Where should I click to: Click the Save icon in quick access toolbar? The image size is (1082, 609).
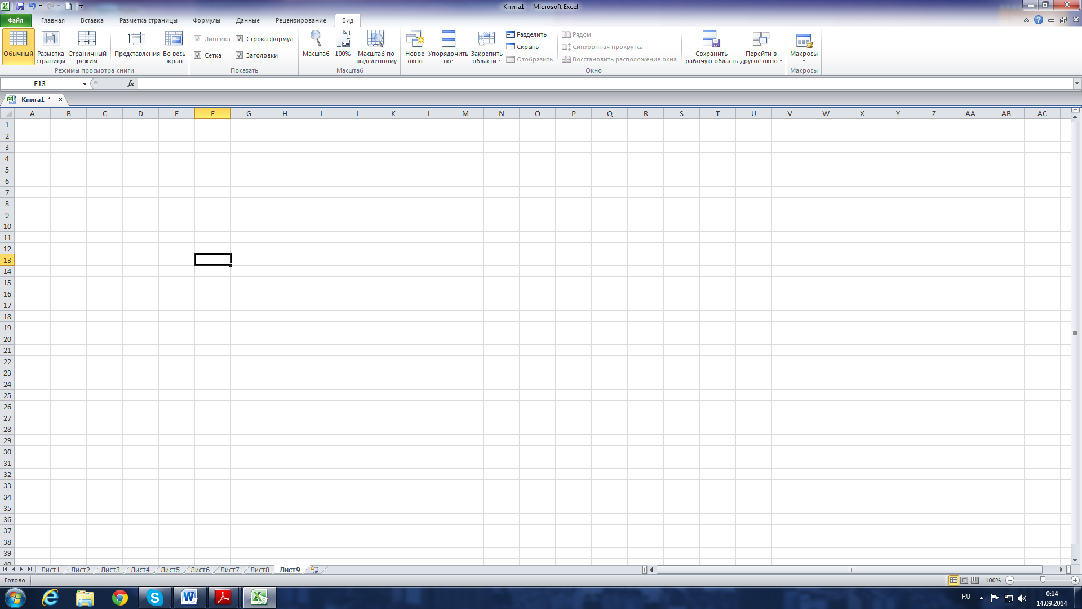[x=20, y=6]
